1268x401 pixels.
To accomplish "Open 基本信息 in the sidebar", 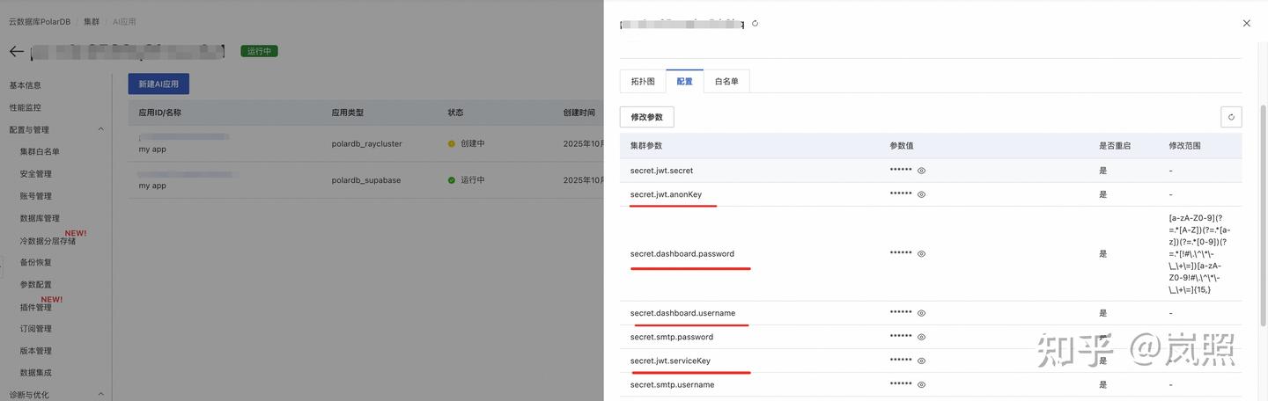I will (26, 85).
